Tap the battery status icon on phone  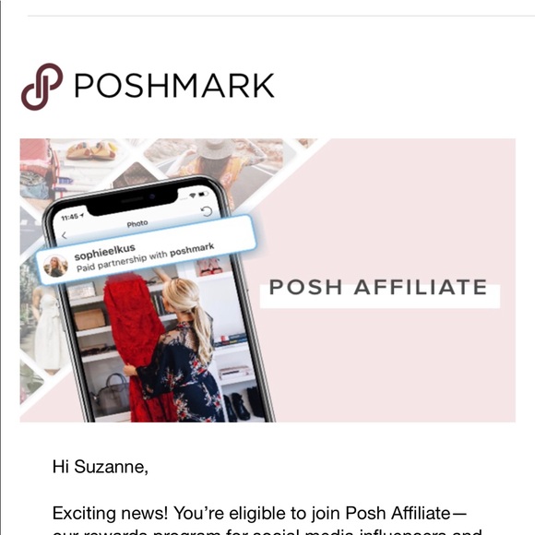click(203, 194)
